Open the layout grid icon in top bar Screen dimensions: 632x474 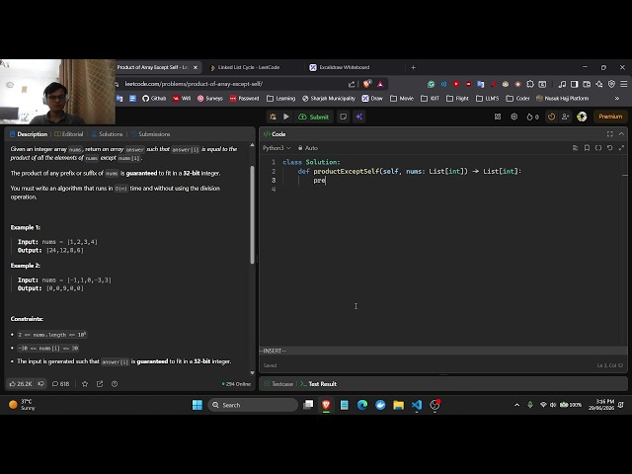498,117
